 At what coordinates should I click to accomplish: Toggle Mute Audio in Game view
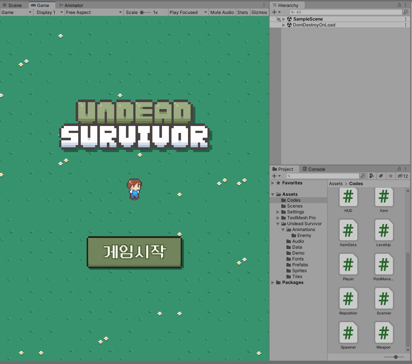pyautogui.click(x=222, y=12)
